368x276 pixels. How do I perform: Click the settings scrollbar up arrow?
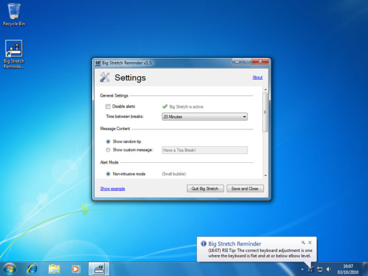(x=266, y=90)
